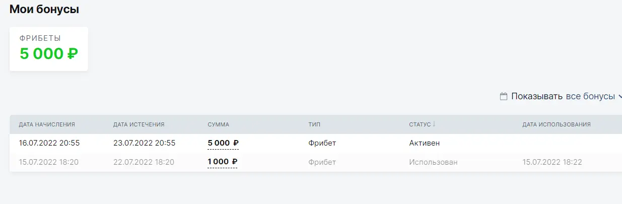
Task: Click the СУММА column header
Action: [x=218, y=124]
